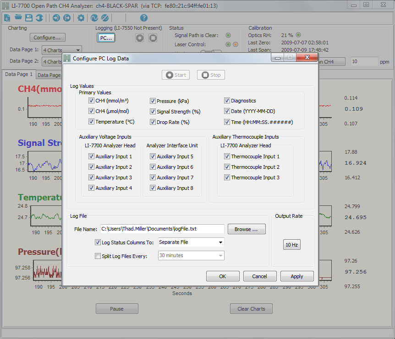Screen dimensions: 395x339
Task: Click the signal strength value 16.924
Action: point(356,163)
